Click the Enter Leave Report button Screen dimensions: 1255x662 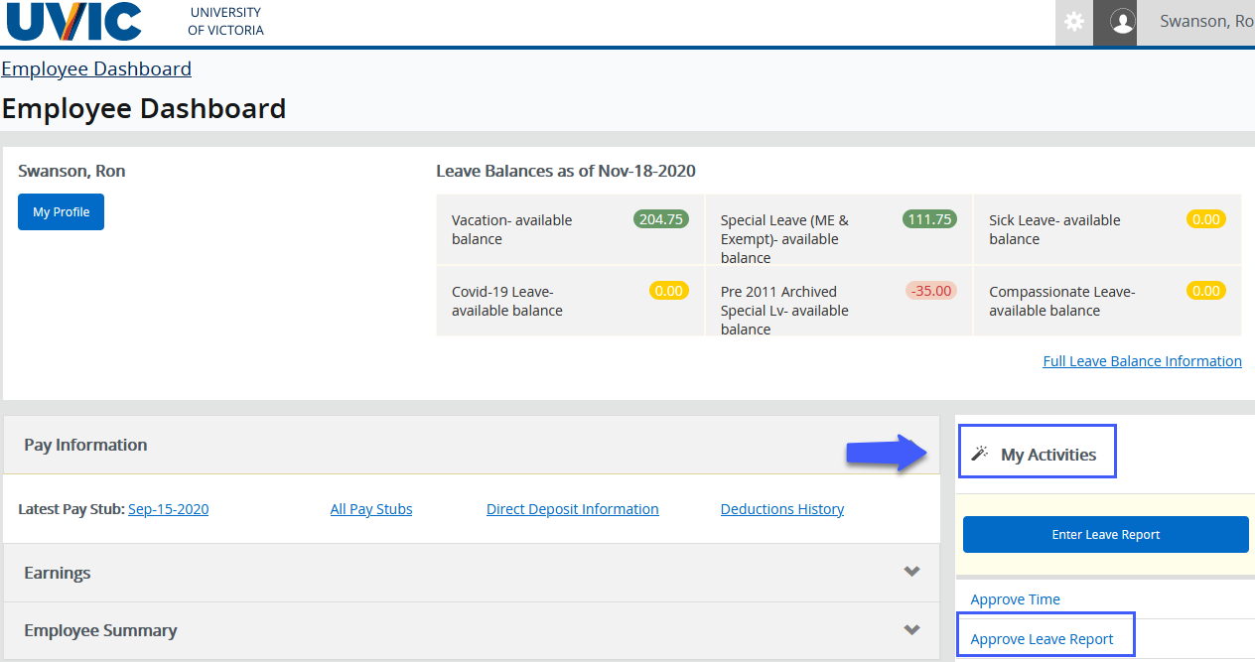pyautogui.click(x=1105, y=534)
